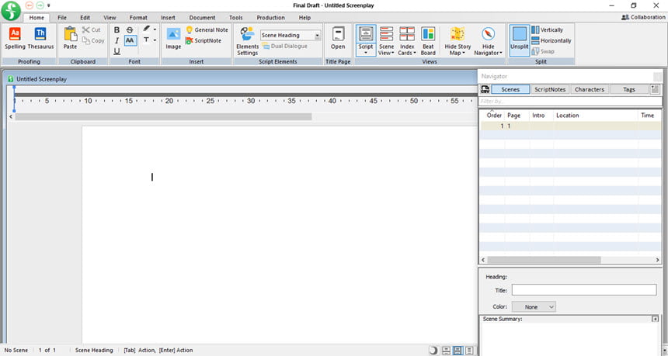Open the Edit menu

[85, 18]
